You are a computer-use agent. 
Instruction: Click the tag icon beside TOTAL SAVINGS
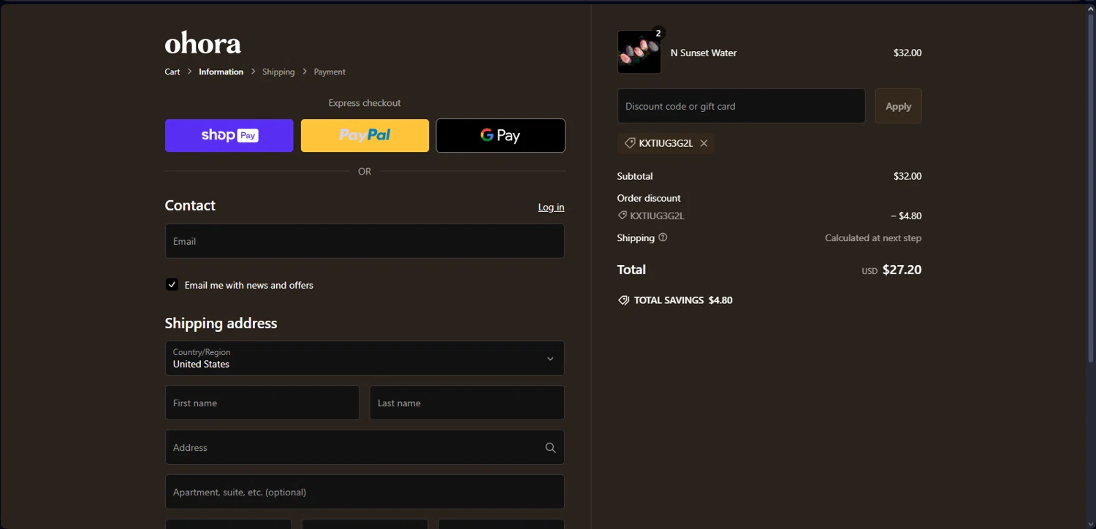(x=623, y=300)
